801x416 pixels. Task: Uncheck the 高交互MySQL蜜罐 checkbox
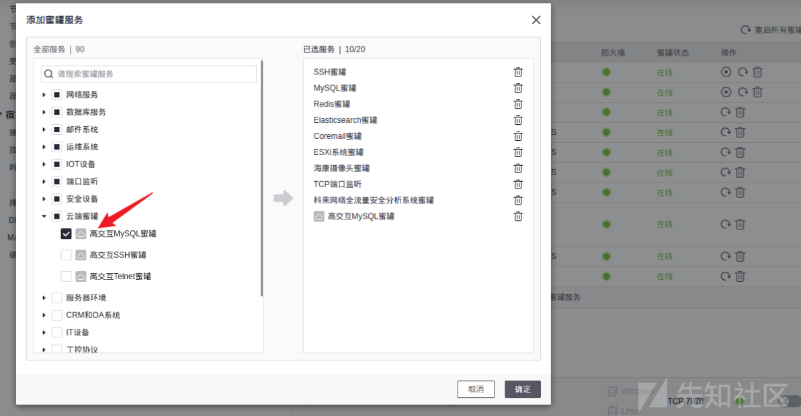[66, 233]
